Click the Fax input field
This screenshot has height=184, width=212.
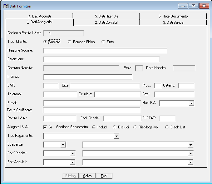click(x=174, y=94)
